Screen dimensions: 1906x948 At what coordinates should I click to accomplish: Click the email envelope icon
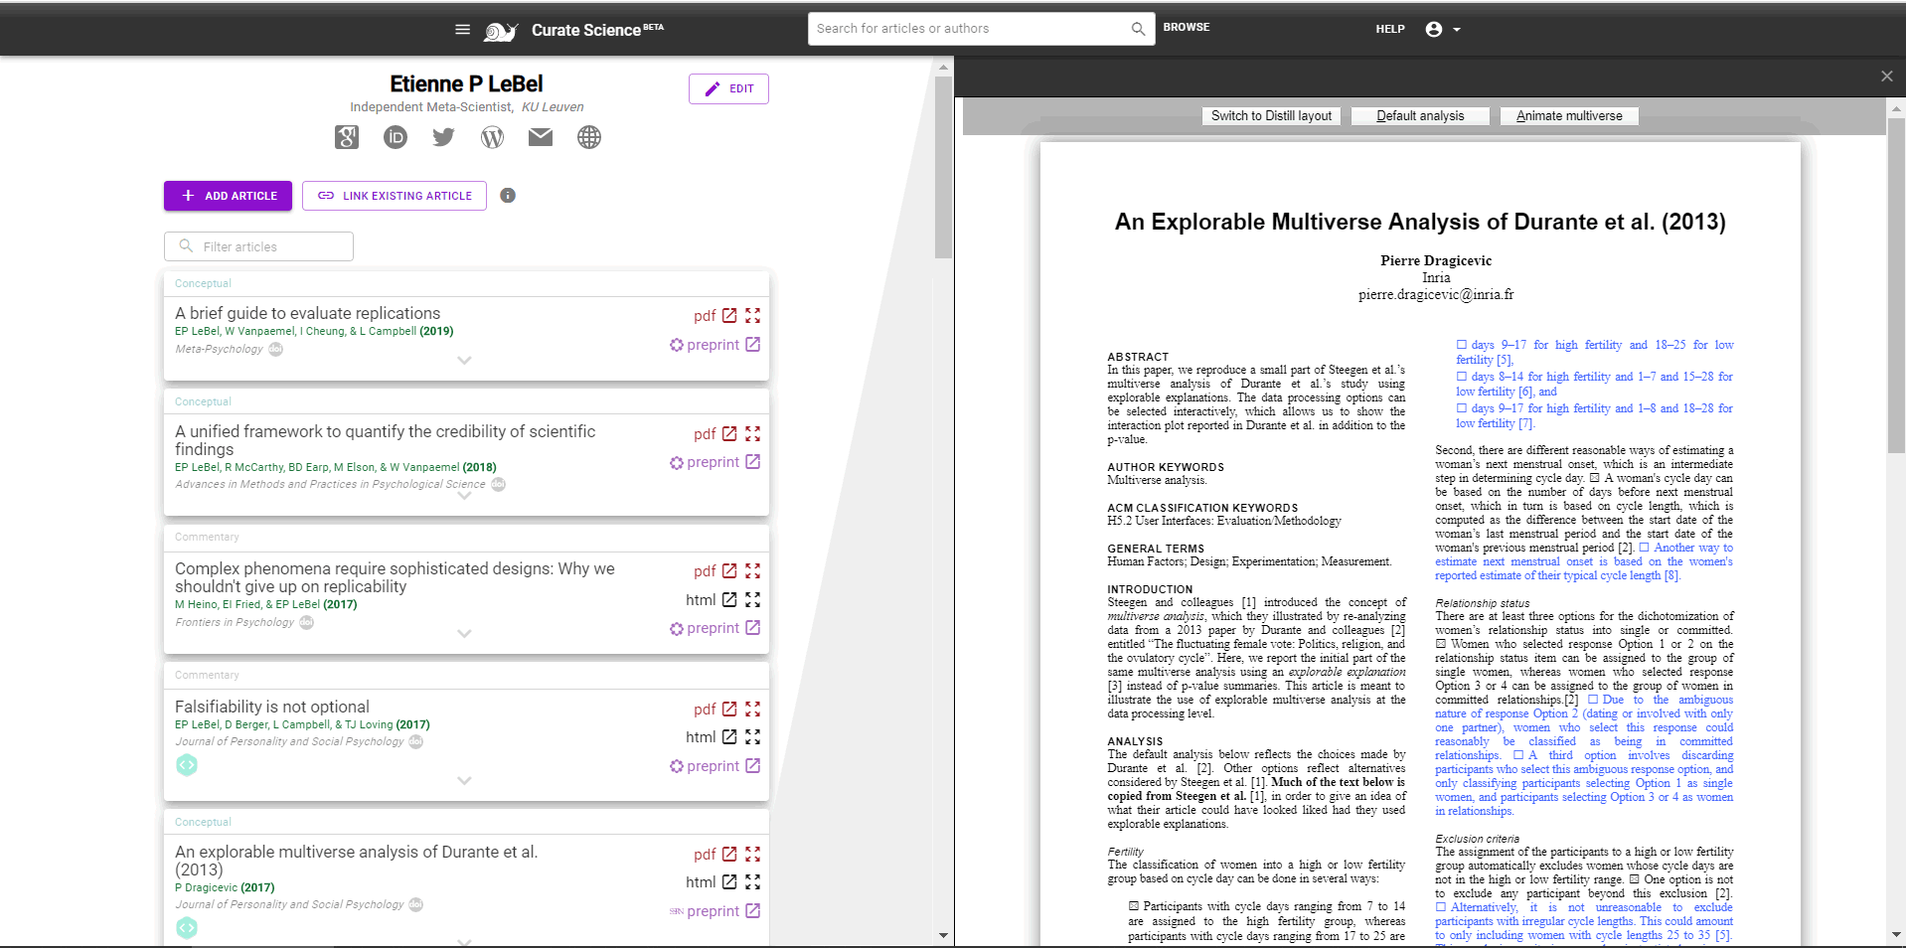541,137
